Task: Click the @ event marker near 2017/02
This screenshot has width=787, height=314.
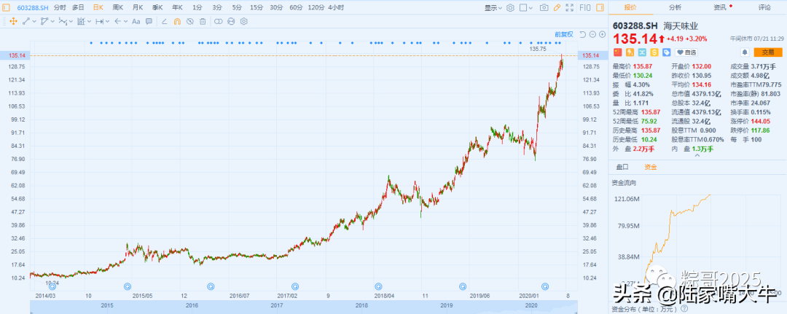Action: [x=295, y=286]
